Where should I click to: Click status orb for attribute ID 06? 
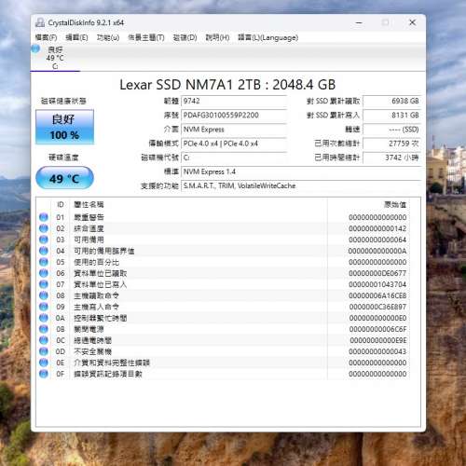click(44, 273)
